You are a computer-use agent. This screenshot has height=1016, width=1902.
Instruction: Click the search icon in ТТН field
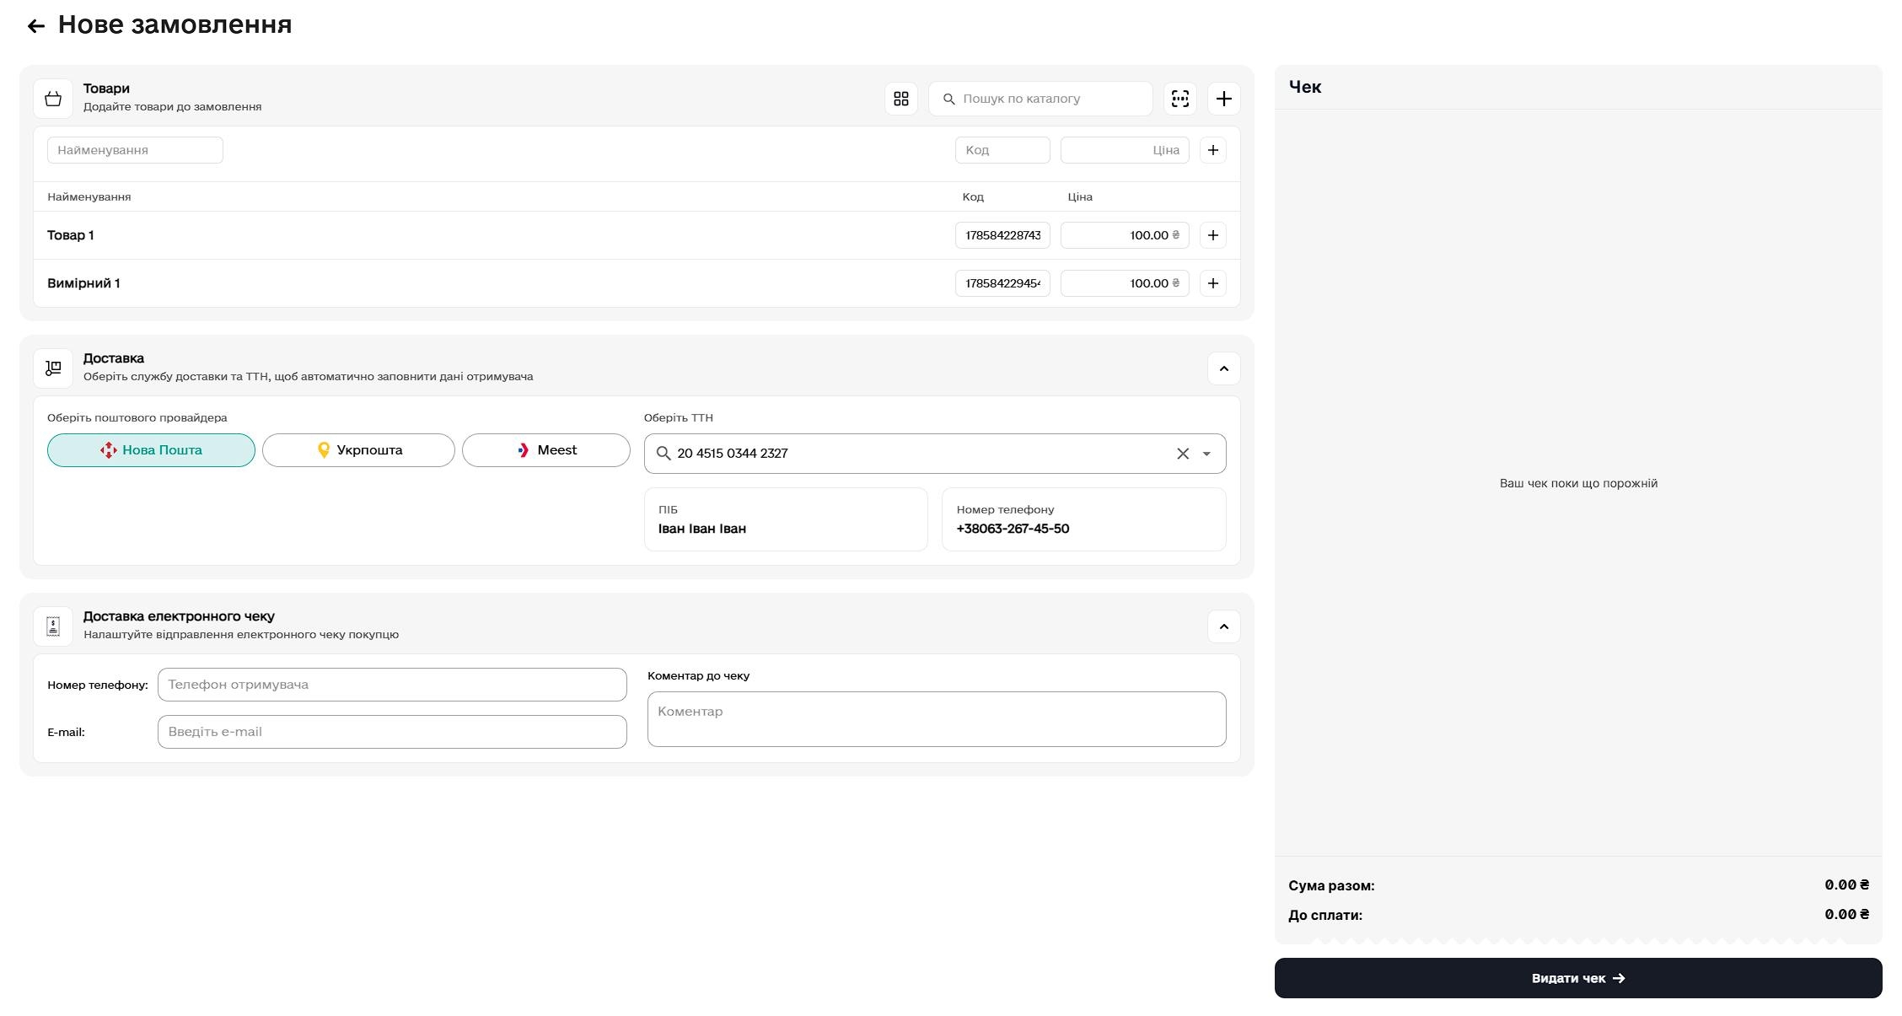point(664,454)
